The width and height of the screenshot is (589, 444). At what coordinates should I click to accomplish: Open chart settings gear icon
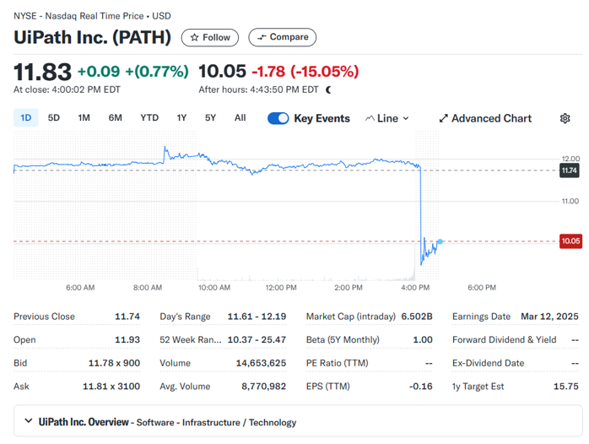pyautogui.click(x=565, y=118)
